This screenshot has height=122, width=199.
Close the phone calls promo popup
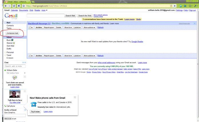click(75, 97)
